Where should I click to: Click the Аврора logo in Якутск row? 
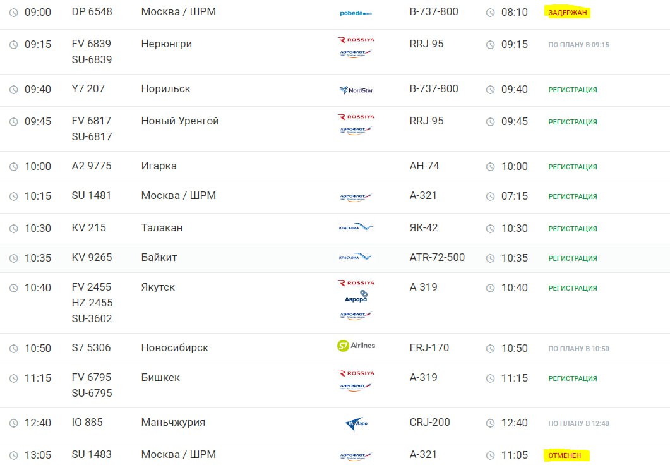(356, 296)
